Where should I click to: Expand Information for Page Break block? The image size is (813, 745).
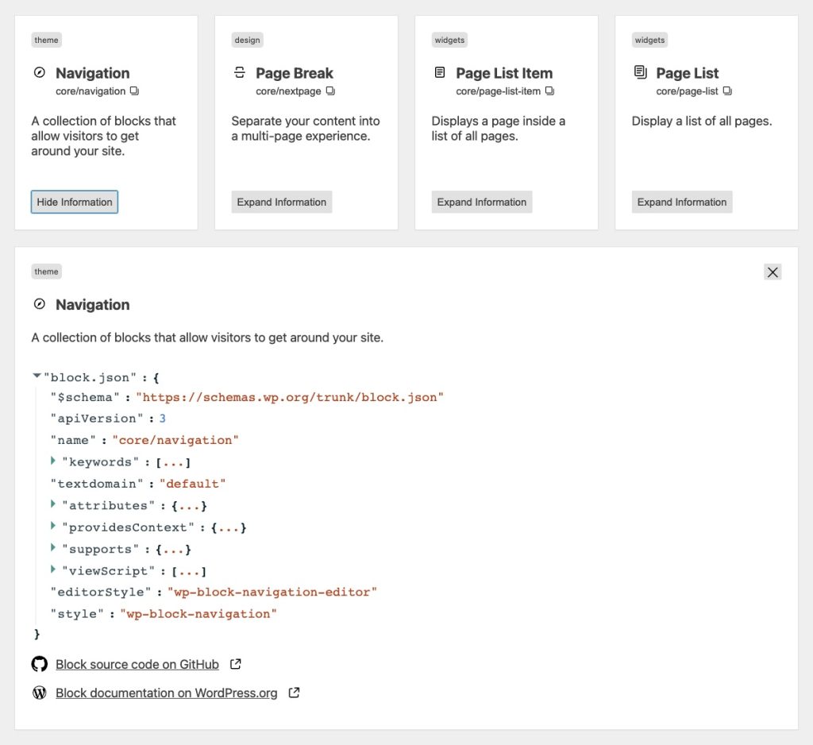click(x=282, y=202)
